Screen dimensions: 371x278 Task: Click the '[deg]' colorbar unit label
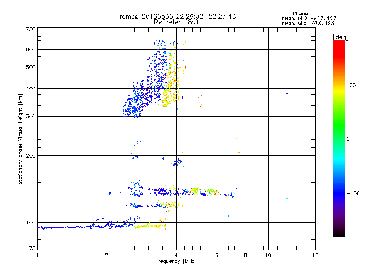click(x=340, y=37)
